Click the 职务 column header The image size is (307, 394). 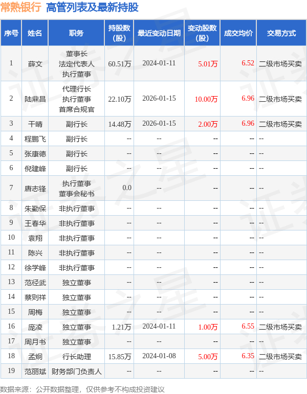tap(76, 33)
